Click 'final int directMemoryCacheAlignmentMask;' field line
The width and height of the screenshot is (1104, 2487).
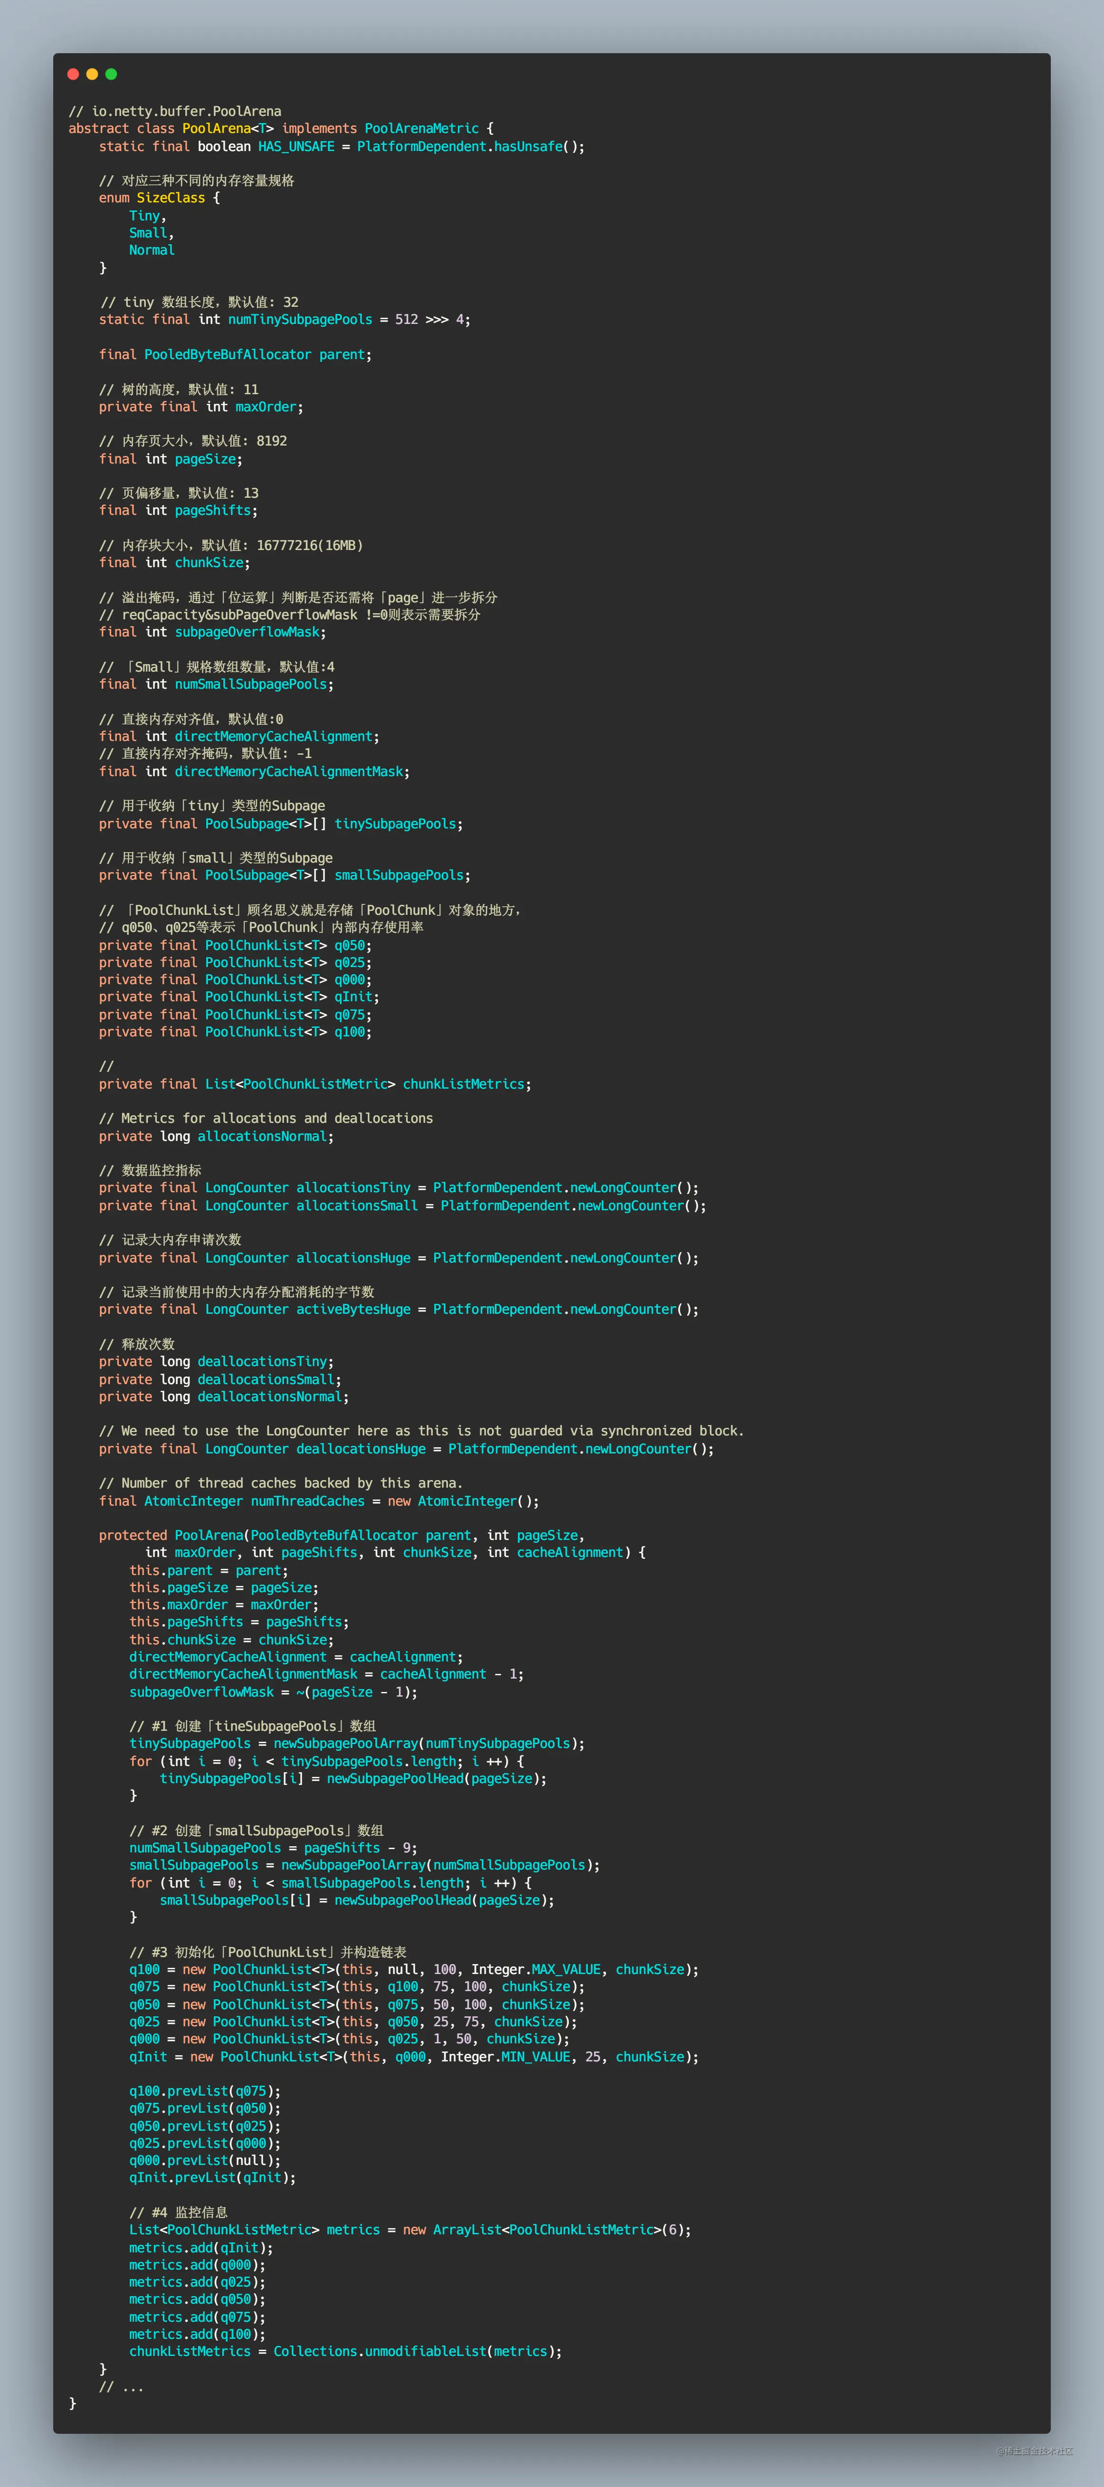tap(254, 771)
